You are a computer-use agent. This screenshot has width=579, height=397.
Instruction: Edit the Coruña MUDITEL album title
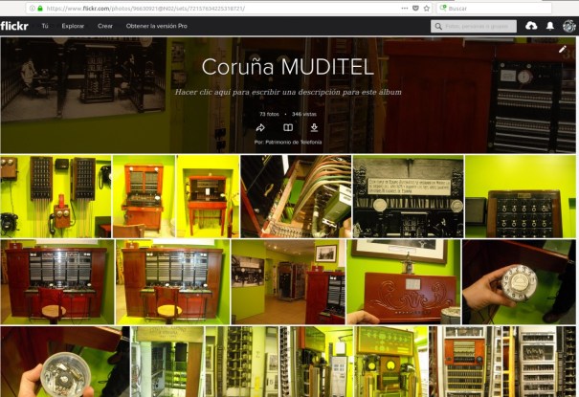coord(287,66)
